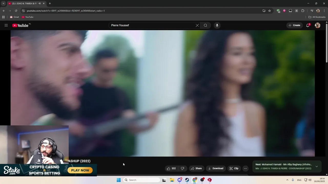Click the blurred video player area
This screenshot has width=328, height=184.
pyautogui.click(x=162, y=93)
